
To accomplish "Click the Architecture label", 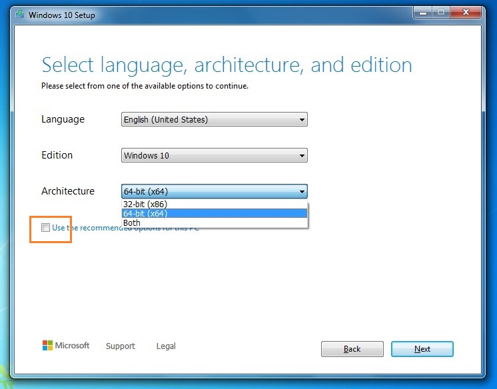I will point(68,191).
